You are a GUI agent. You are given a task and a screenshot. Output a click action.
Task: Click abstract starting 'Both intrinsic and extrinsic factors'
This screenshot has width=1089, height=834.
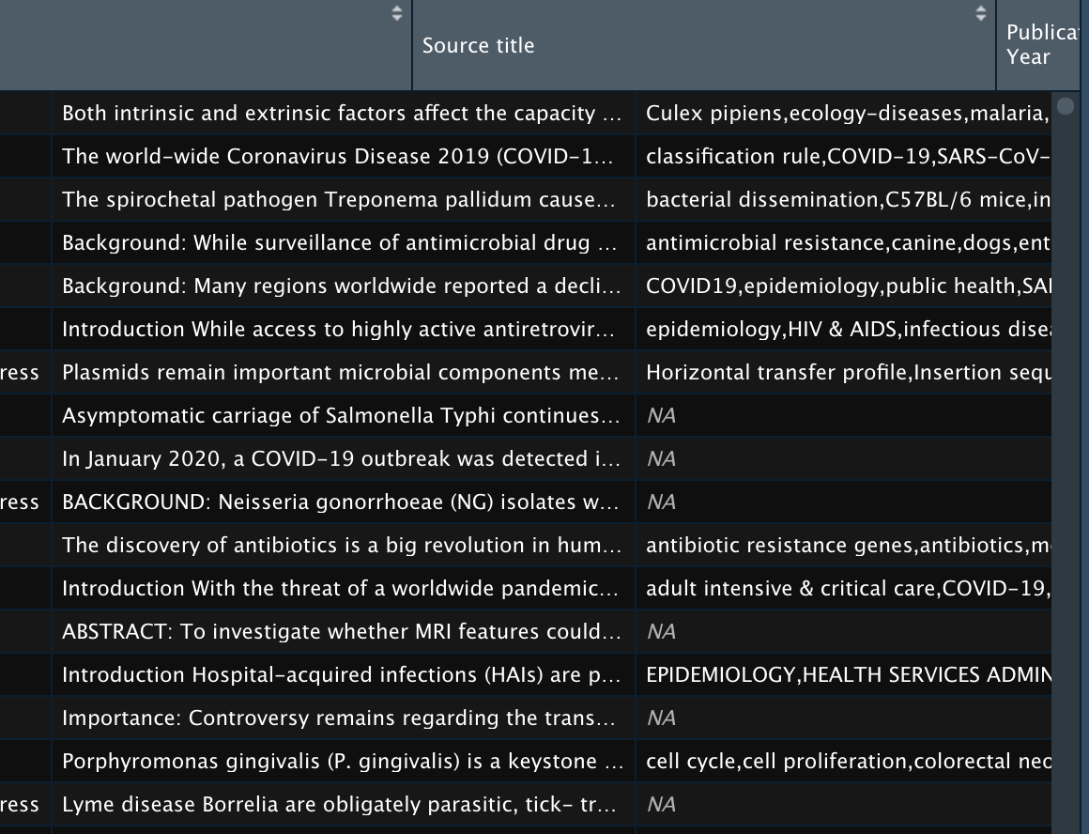[345, 113]
